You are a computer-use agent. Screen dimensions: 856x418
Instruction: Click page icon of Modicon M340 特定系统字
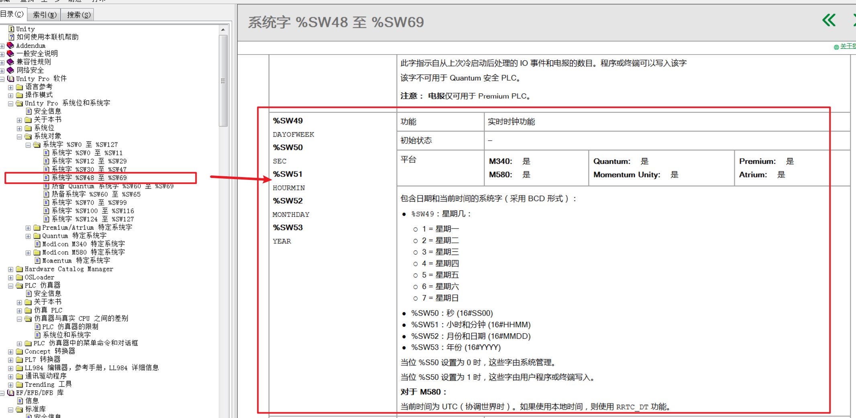(37, 244)
